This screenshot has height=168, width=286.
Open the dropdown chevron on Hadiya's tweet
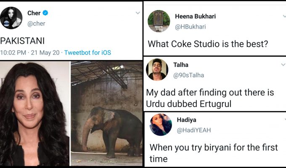pos(283,119)
